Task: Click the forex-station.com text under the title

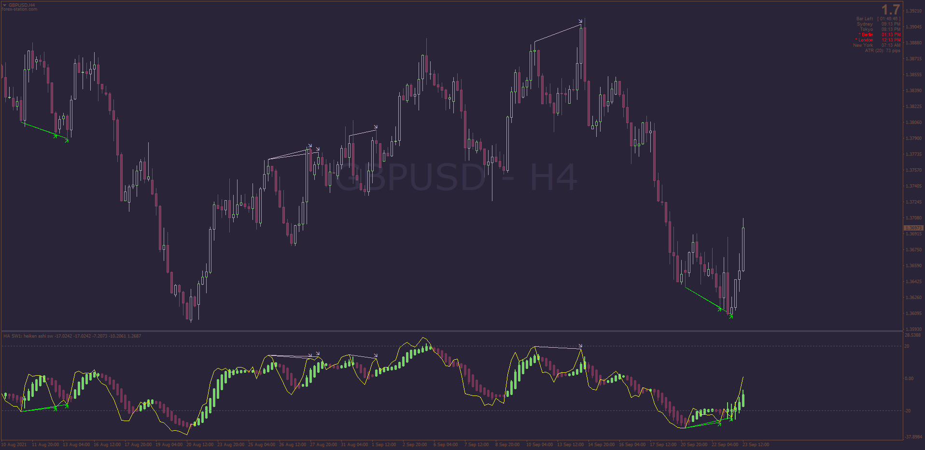Action: (19, 9)
